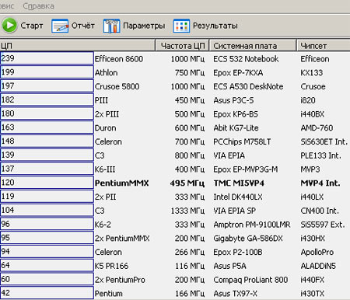Click the Intel DK440LX cell
The image size is (350, 300).
pos(238,197)
